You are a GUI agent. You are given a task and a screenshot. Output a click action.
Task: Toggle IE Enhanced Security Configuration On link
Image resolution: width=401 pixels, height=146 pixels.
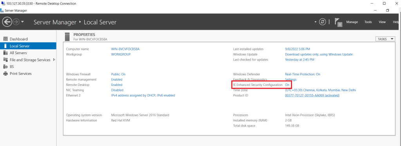click(x=287, y=85)
